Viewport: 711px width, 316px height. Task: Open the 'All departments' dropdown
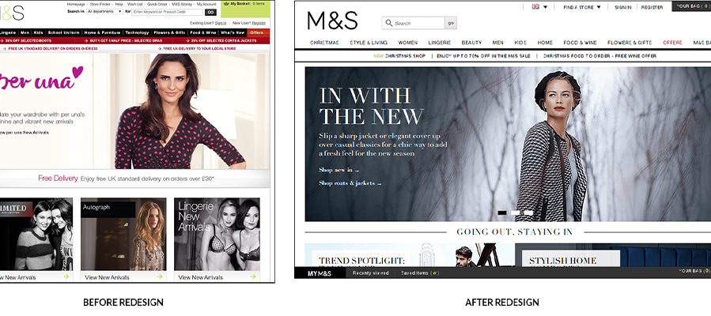tap(104, 11)
